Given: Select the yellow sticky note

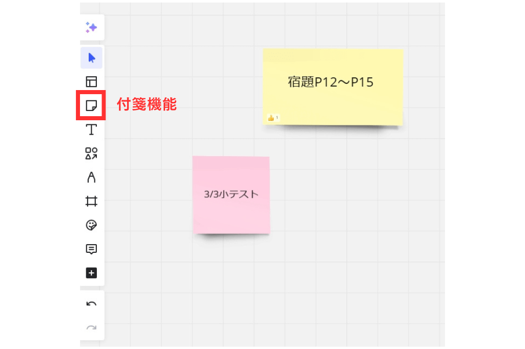Looking at the screenshot, I should tap(333, 102).
